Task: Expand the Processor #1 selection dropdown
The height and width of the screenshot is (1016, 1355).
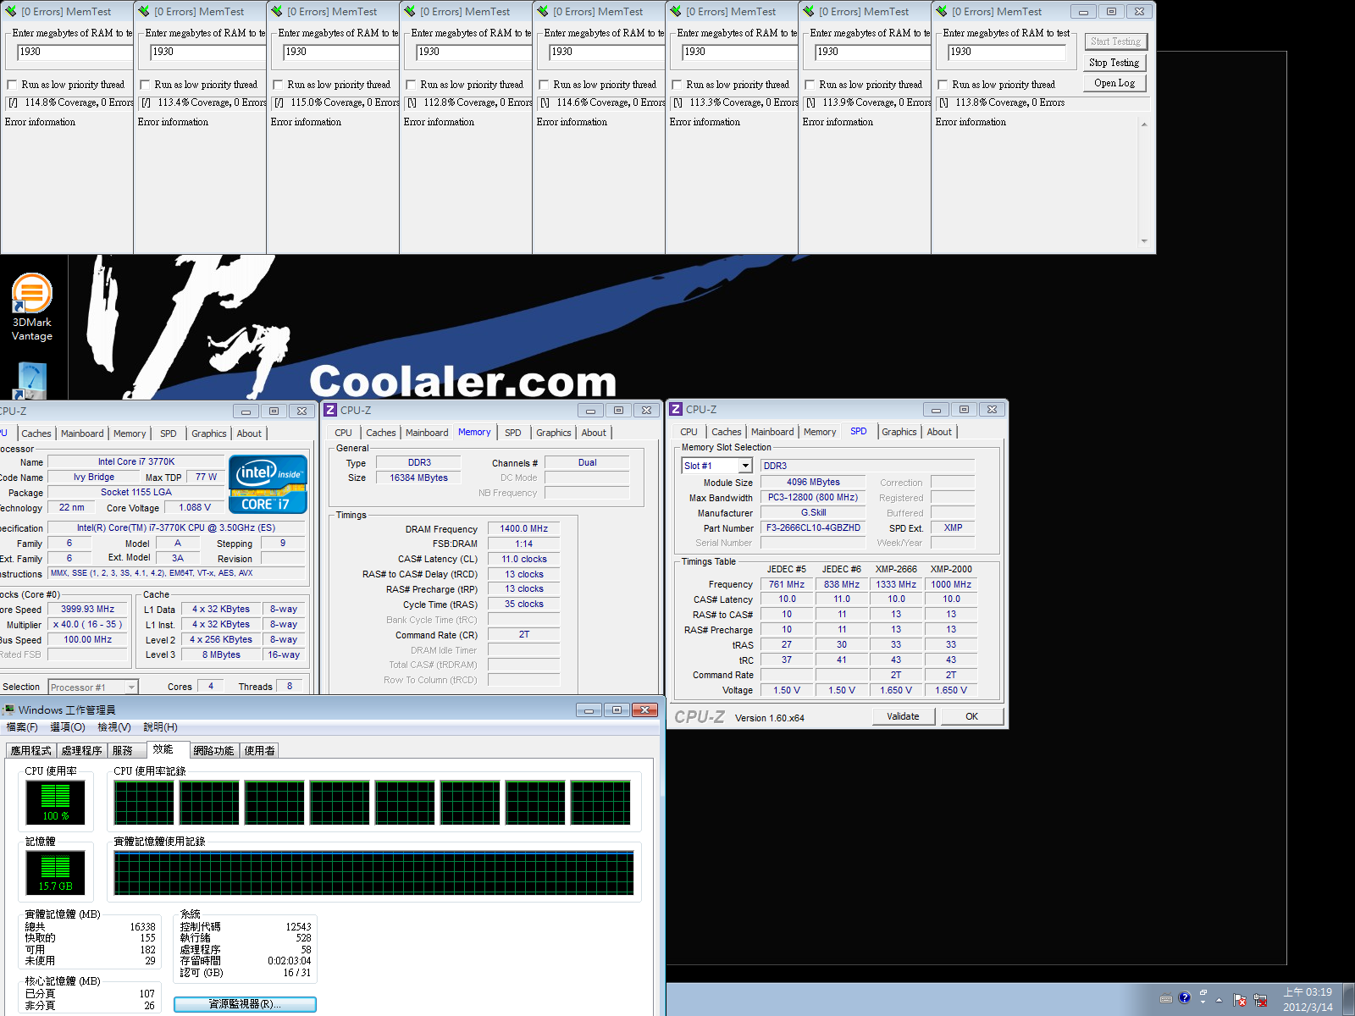Action: (x=131, y=687)
